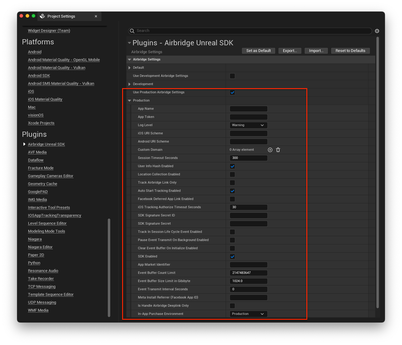Edit Event Buffer Size Limit value
The image size is (402, 345).
(249, 281)
